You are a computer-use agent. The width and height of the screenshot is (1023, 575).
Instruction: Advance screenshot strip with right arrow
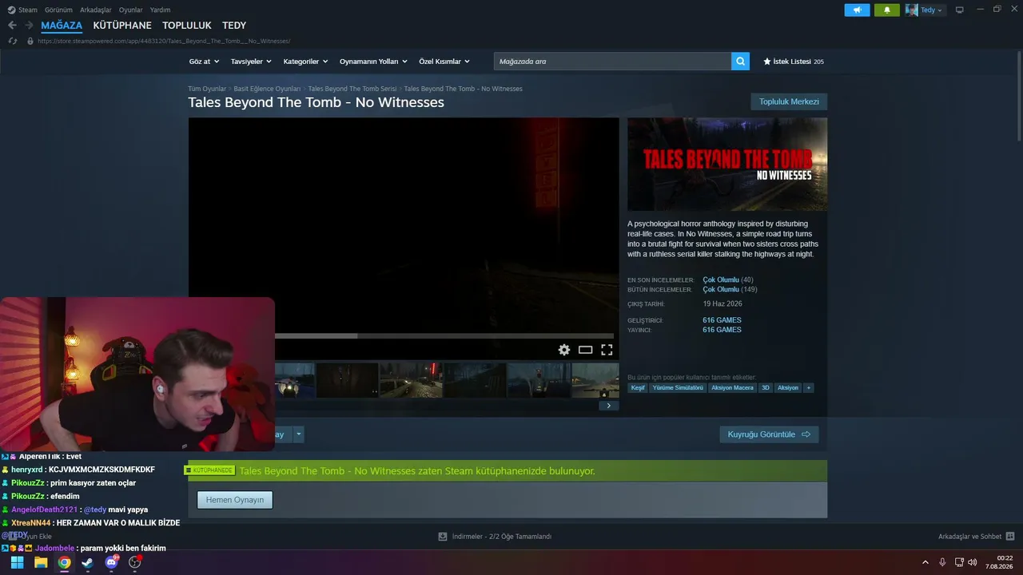(608, 406)
